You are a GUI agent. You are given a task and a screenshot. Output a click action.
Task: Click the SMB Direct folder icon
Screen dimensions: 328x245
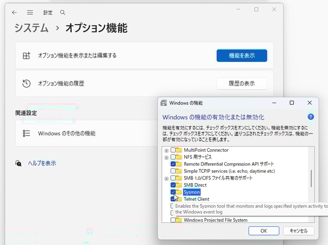pos(179,185)
